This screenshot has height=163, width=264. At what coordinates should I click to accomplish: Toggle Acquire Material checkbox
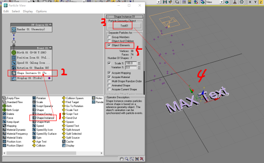(x=109, y=77)
